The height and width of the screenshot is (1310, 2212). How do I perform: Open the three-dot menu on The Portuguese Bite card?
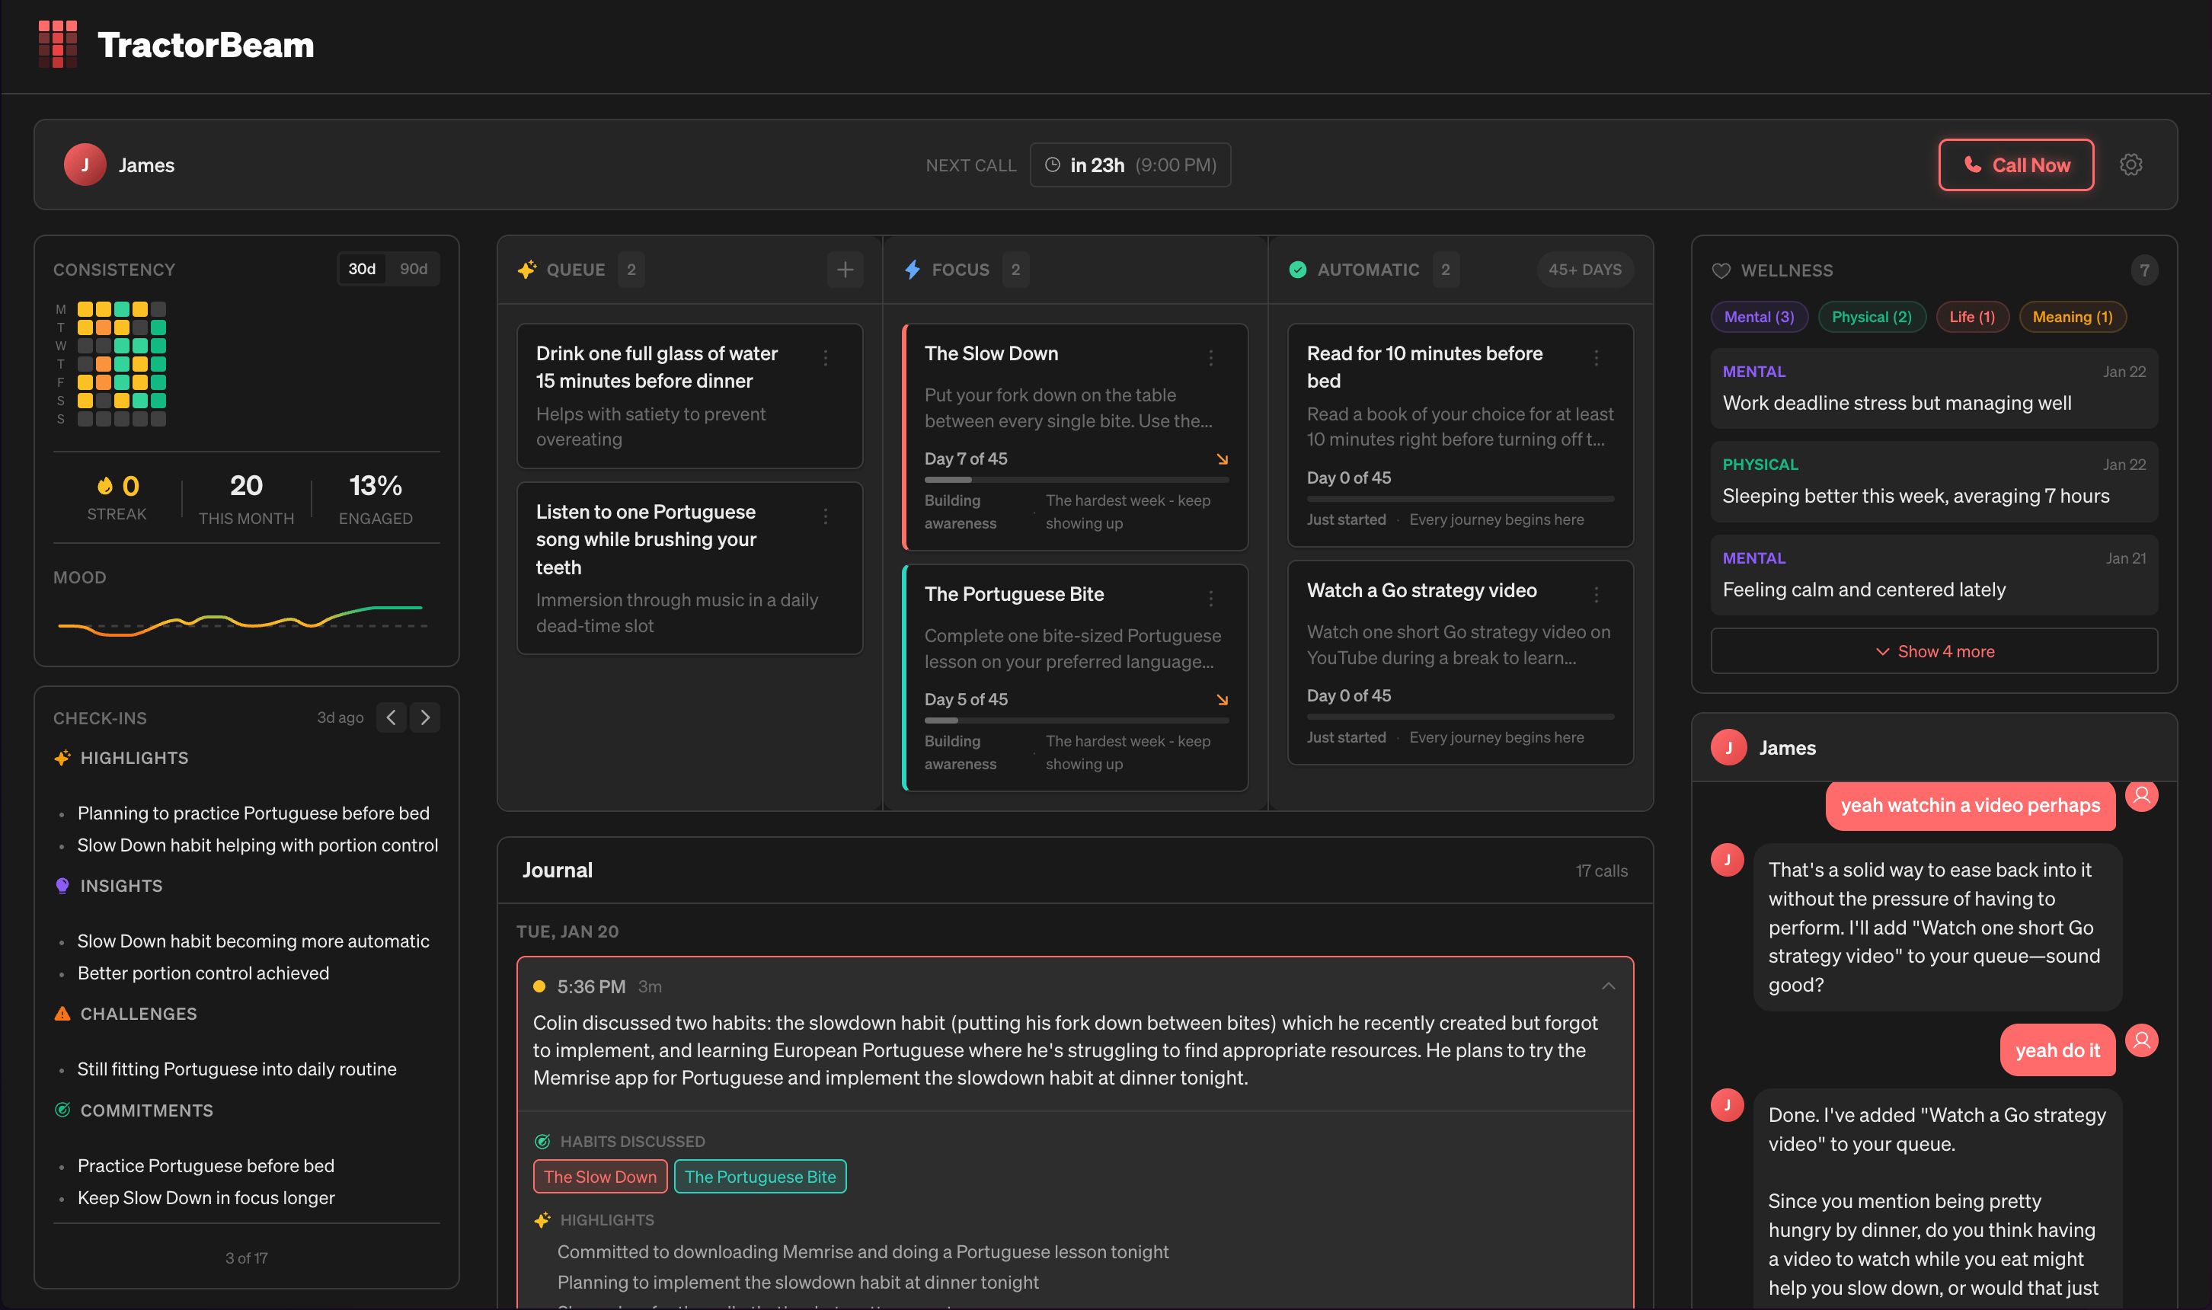1210,599
